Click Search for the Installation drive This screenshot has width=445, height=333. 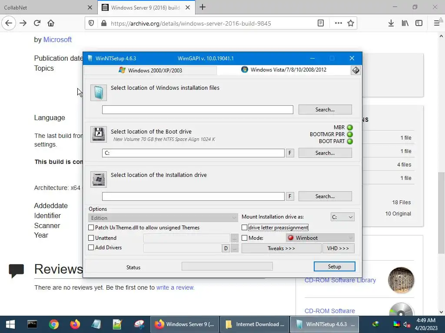(x=325, y=196)
